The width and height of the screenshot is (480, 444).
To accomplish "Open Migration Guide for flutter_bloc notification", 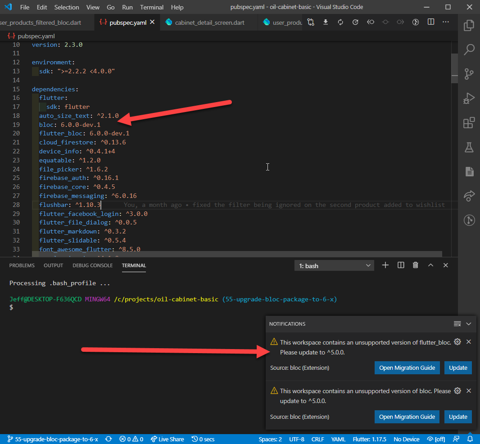I will tap(407, 368).
